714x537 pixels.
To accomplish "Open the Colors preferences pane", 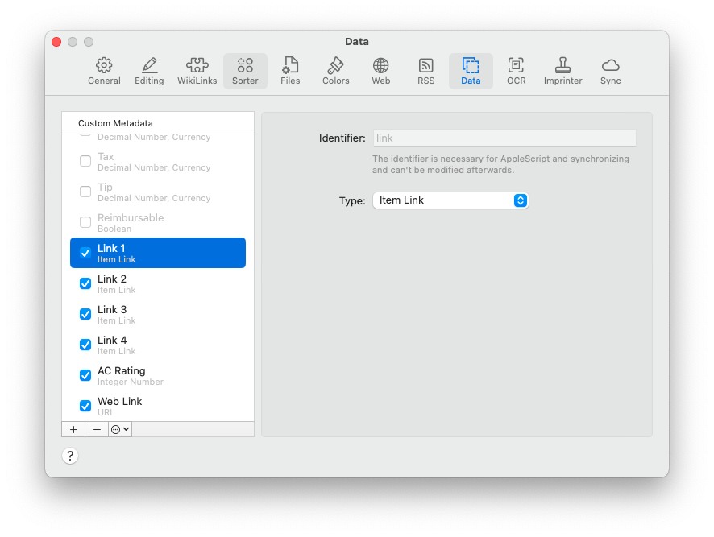I will pyautogui.click(x=335, y=72).
